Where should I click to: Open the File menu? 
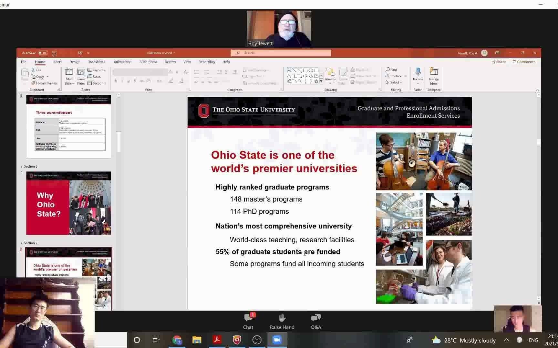(24, 62)
